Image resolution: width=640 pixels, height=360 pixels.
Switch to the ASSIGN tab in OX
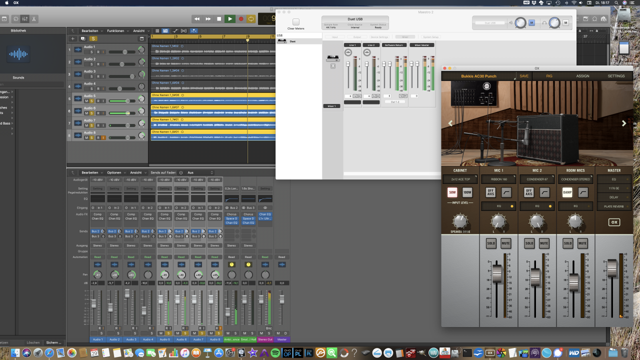tap(582, 76)
